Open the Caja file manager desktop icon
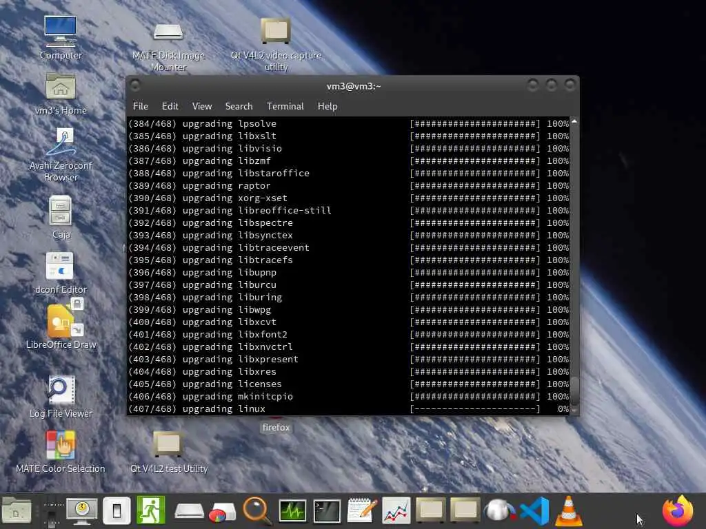This screenshot has height=529, width=706. (x=61, y=217)
